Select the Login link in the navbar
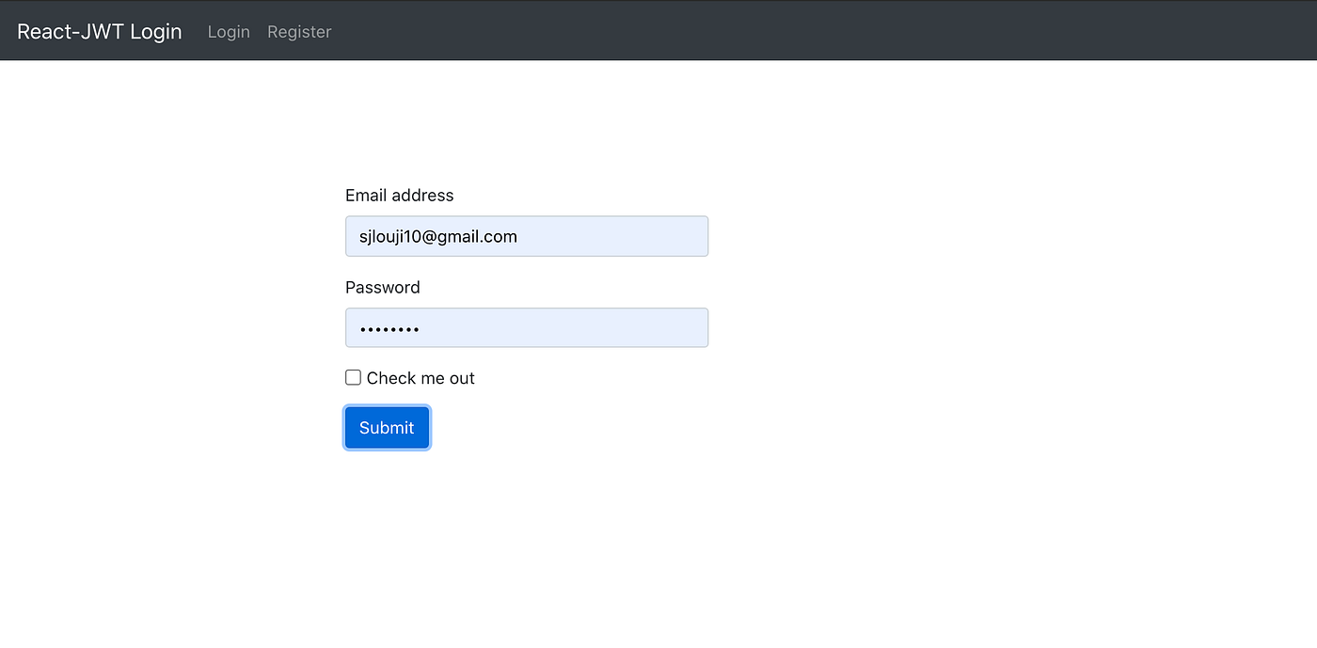 229,31
